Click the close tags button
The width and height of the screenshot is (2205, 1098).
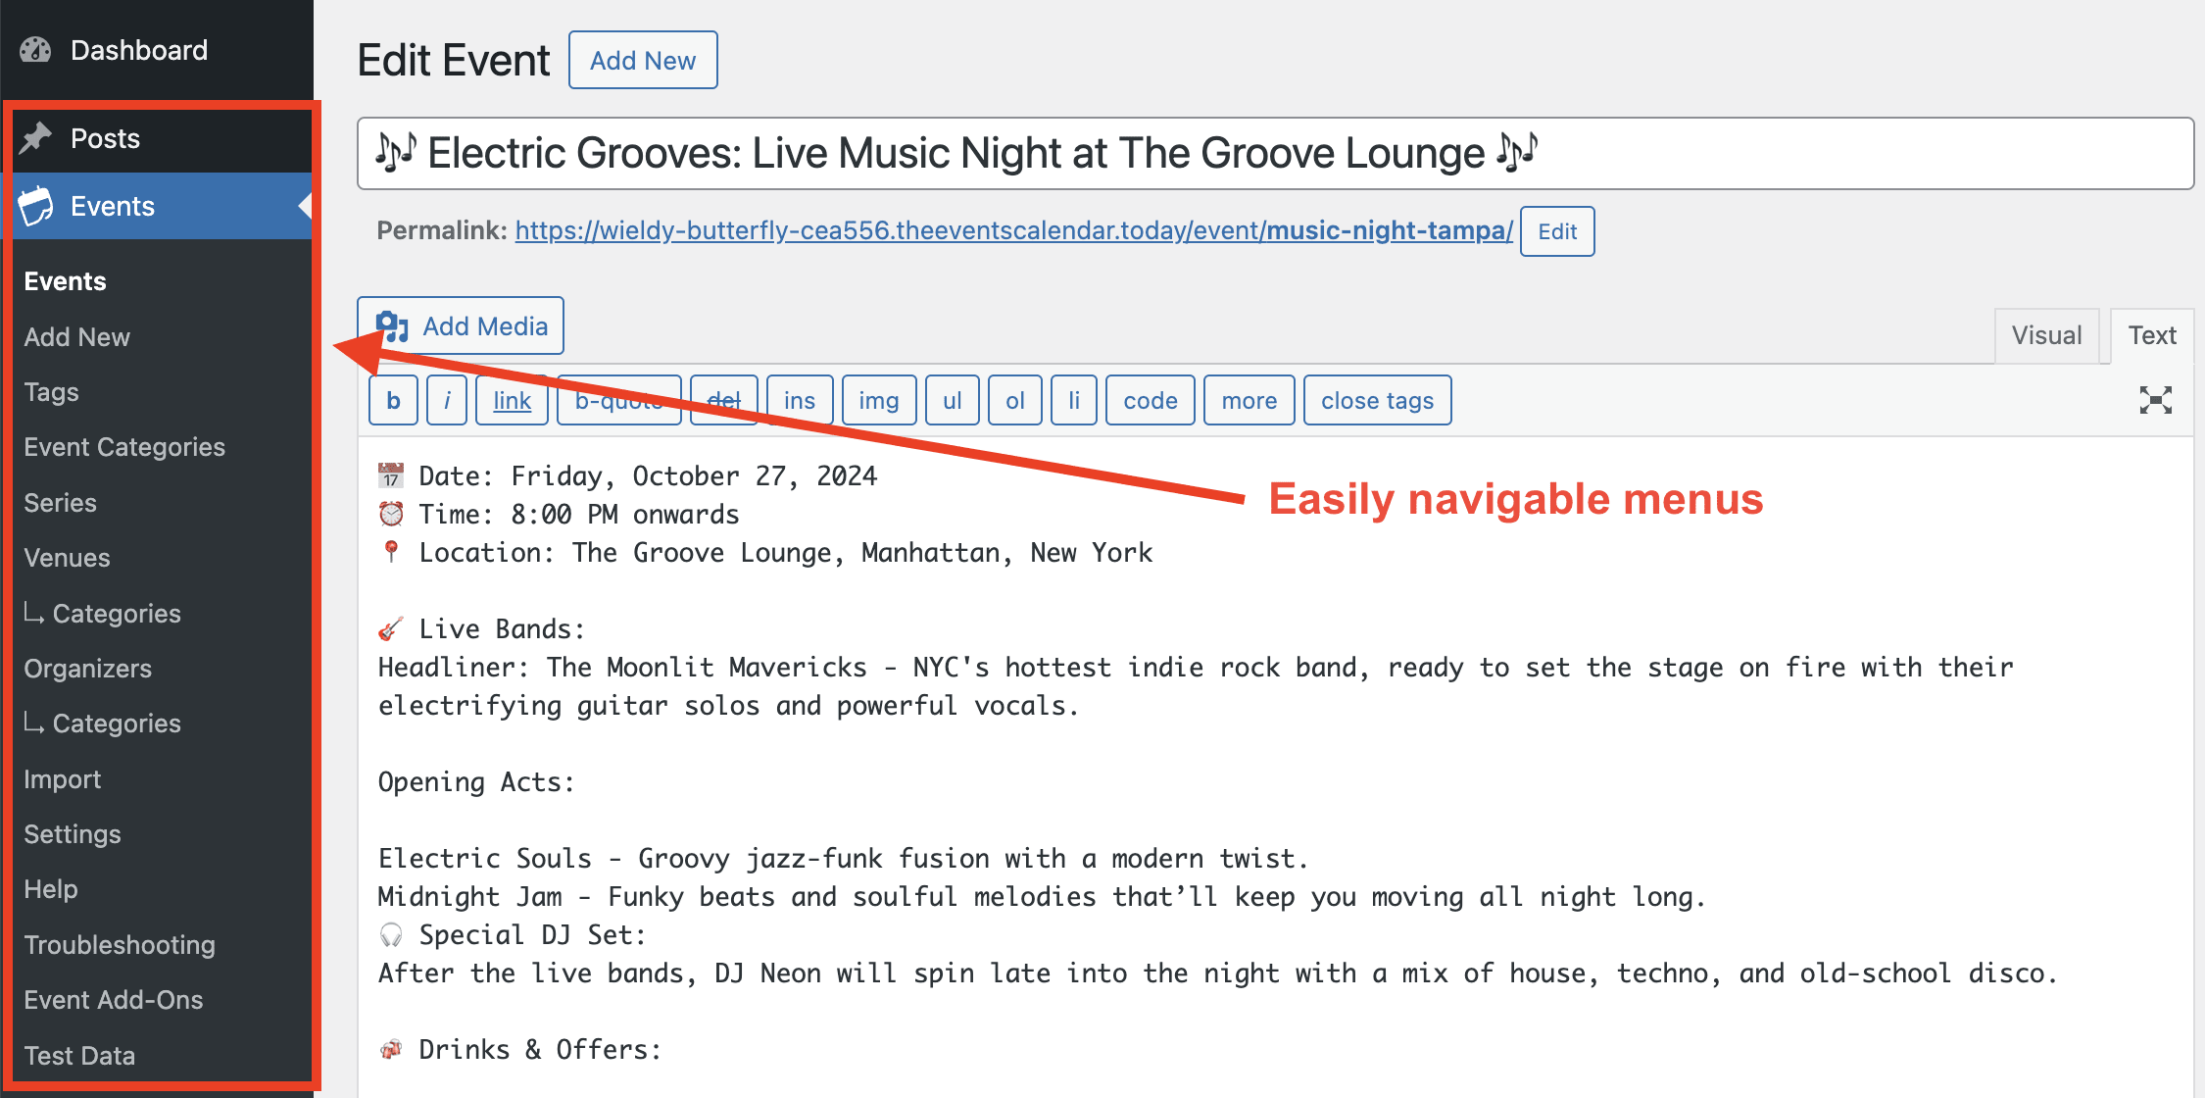[1378, 400]
